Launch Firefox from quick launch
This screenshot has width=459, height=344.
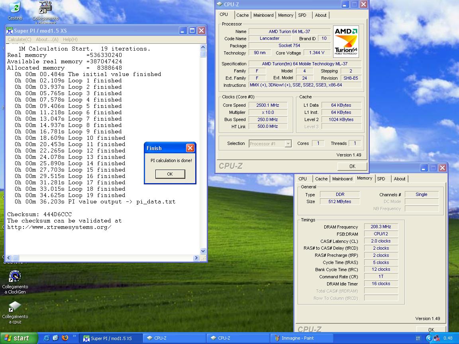[65, 338]
